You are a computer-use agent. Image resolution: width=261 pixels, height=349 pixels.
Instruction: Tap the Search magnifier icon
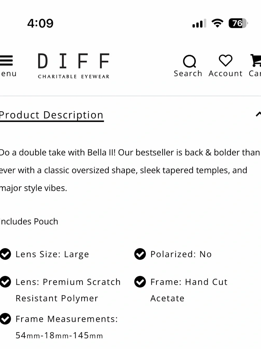point(189,61)
